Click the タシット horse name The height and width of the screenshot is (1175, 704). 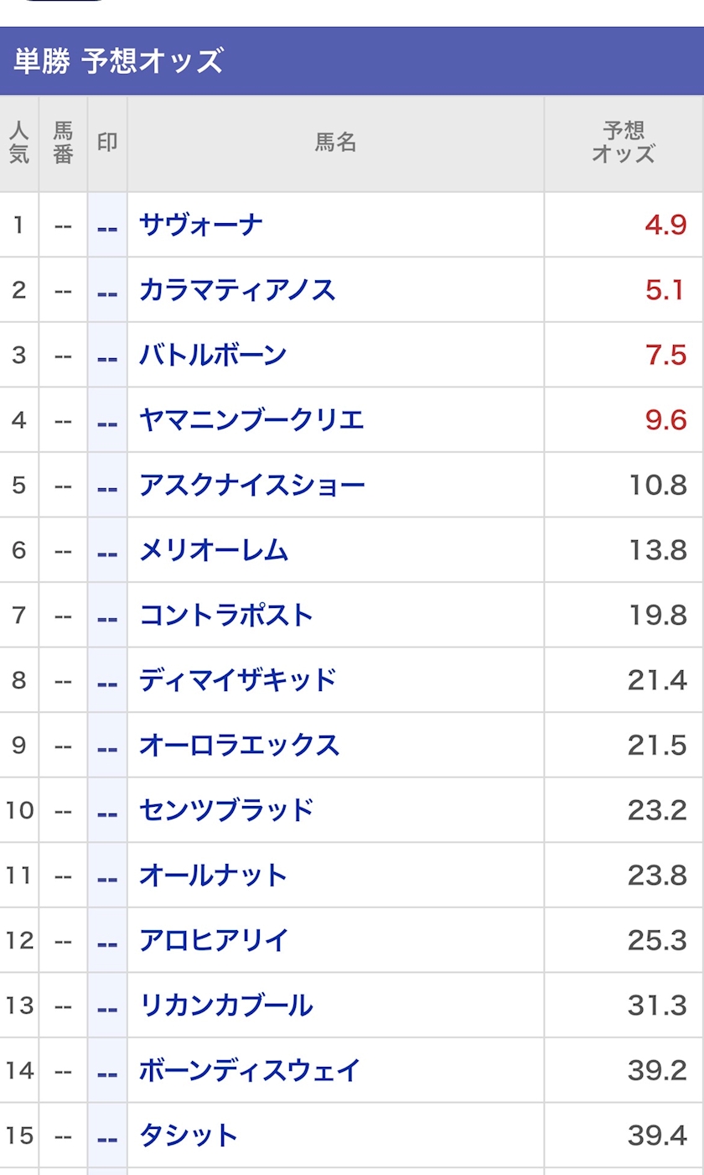pyautogui.click(x=189, y=1136)
